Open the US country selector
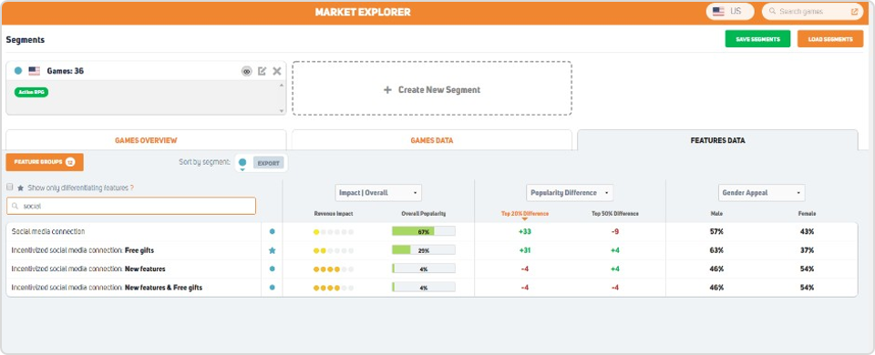The height and width of the screenshot is (355, 875). 730,11
